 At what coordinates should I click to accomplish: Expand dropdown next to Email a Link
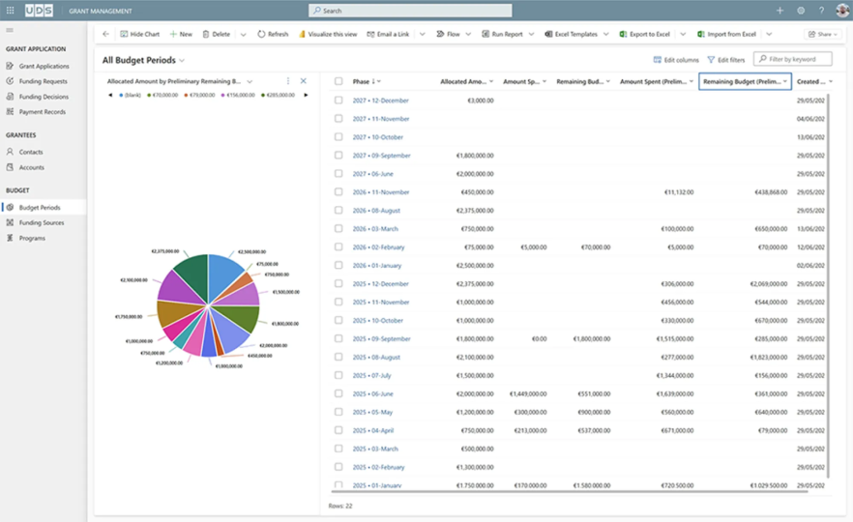click(x=422, y=34)
